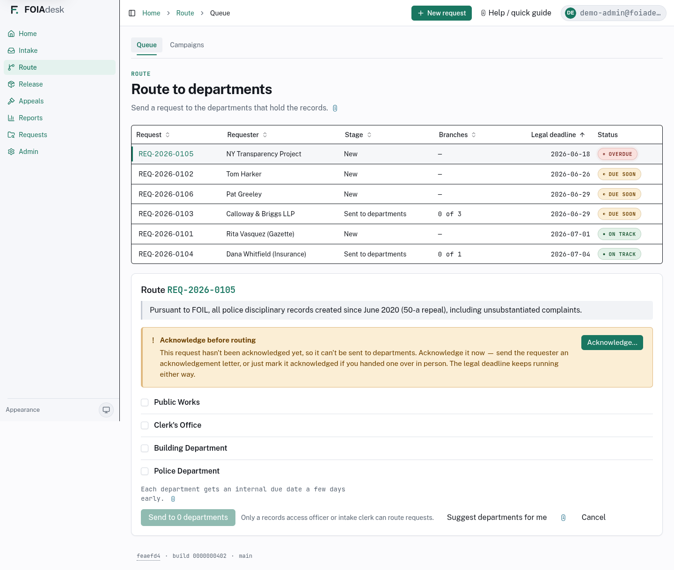This screenshot has width=674, height=570.
Task: Click Suggest departments for me
Action: pyautogui.click(x=497, y=517)
